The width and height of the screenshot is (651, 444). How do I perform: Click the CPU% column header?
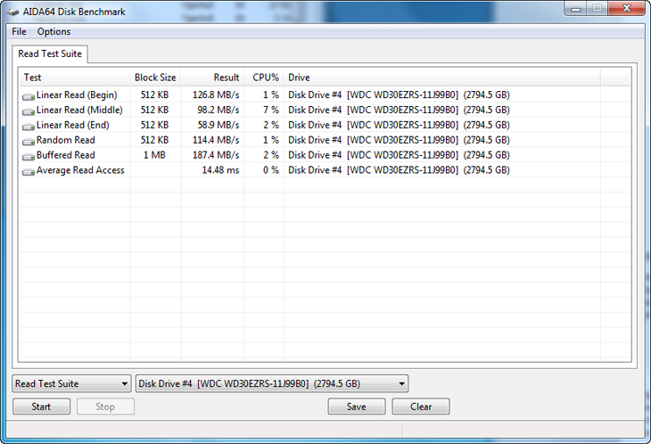(266, 78)
